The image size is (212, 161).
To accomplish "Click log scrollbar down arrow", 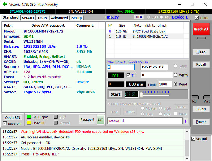I will tap(187, 158).
